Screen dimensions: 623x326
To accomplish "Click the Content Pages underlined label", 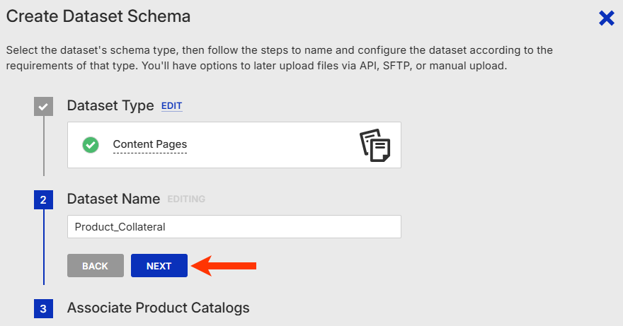I will pos(150,145).
